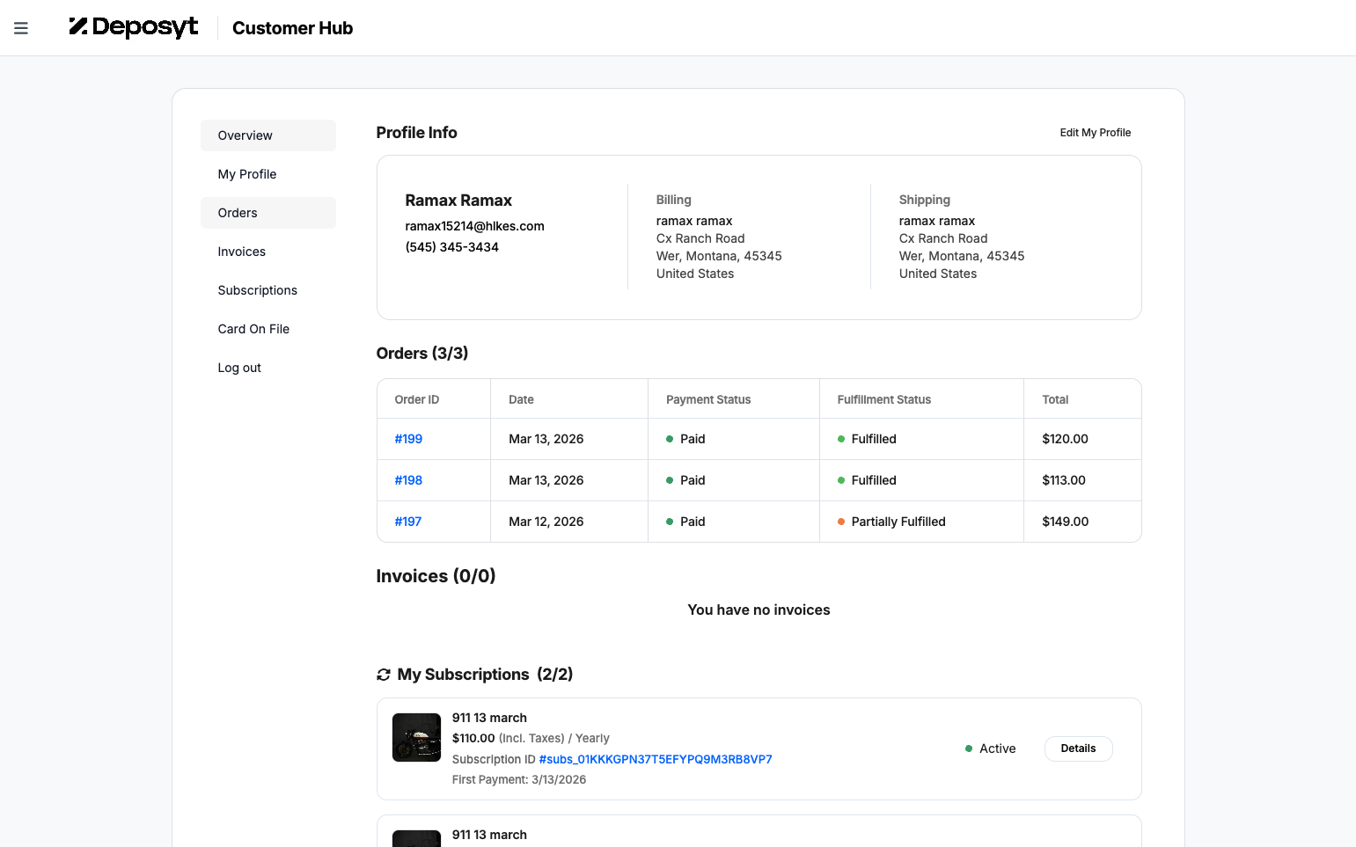The height and width of the screenshot is (847, 1356).
Task: Click the Billing heading
Action: pos(674,200)
